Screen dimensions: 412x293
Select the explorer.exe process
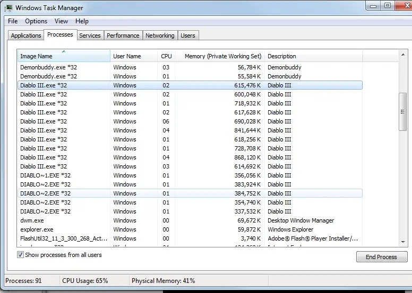(190, 229)
